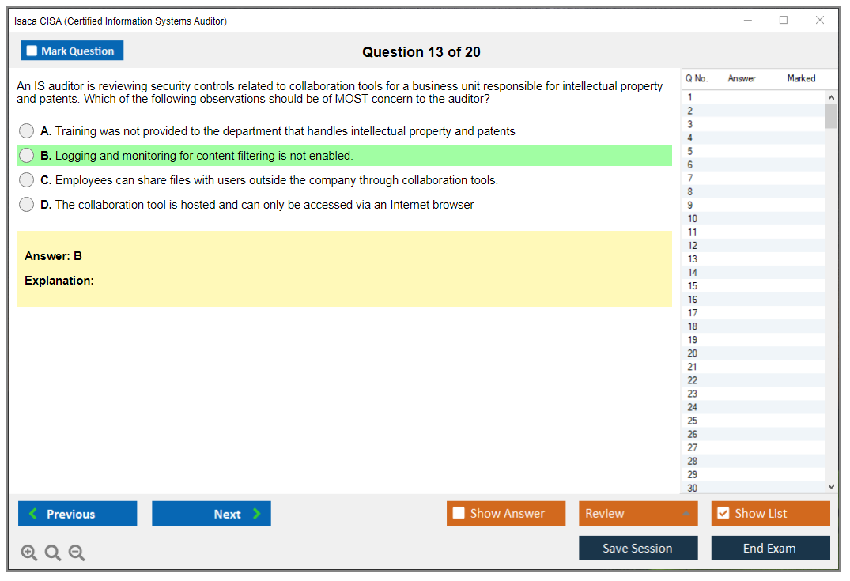Screen dimensions: 850x581
Task: Select question 13 in the list
Action: (693, 259)
